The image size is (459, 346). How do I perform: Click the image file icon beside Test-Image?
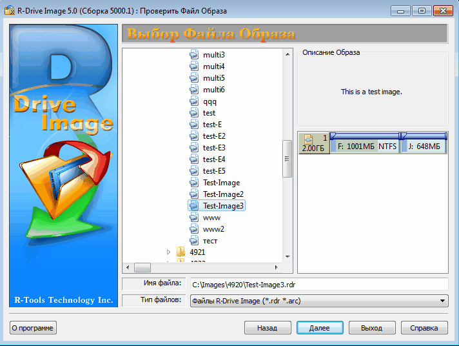tap(194, 183)
